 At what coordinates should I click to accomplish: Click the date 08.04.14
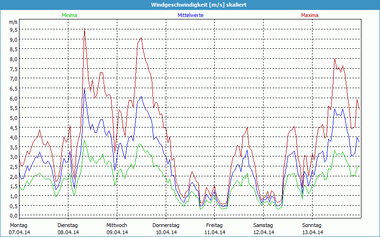[x=68, y=232]
